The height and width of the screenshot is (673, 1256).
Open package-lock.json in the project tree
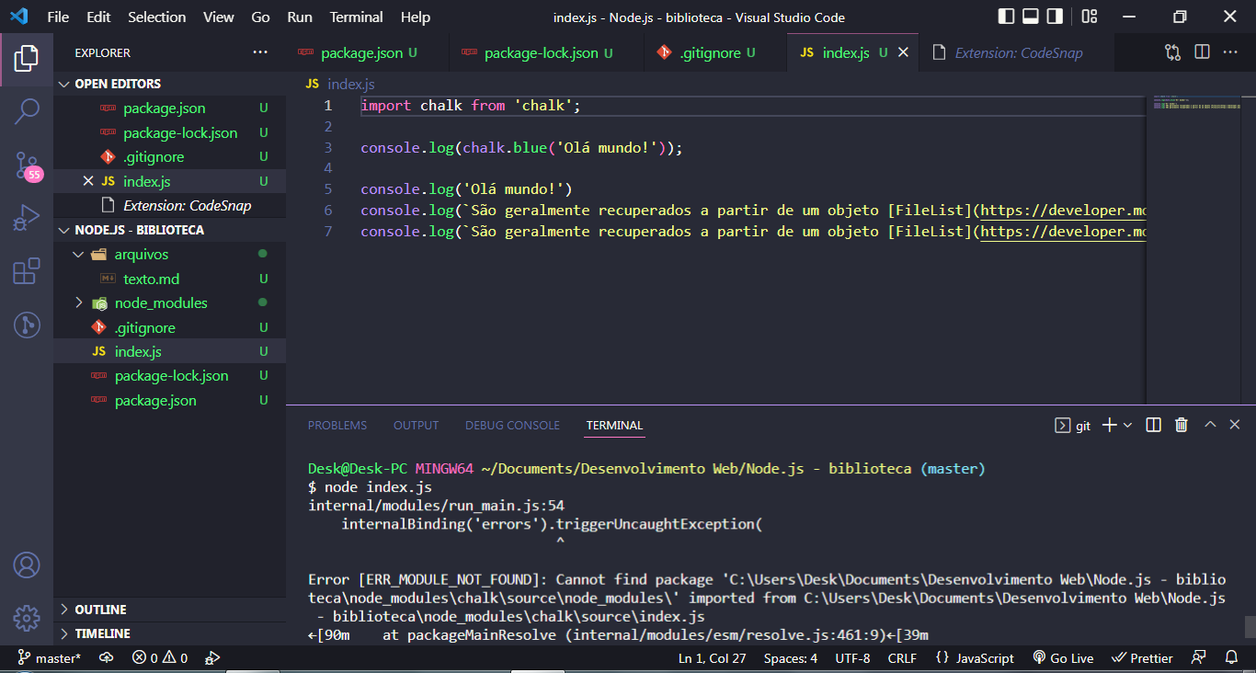(x=170, y=375)
